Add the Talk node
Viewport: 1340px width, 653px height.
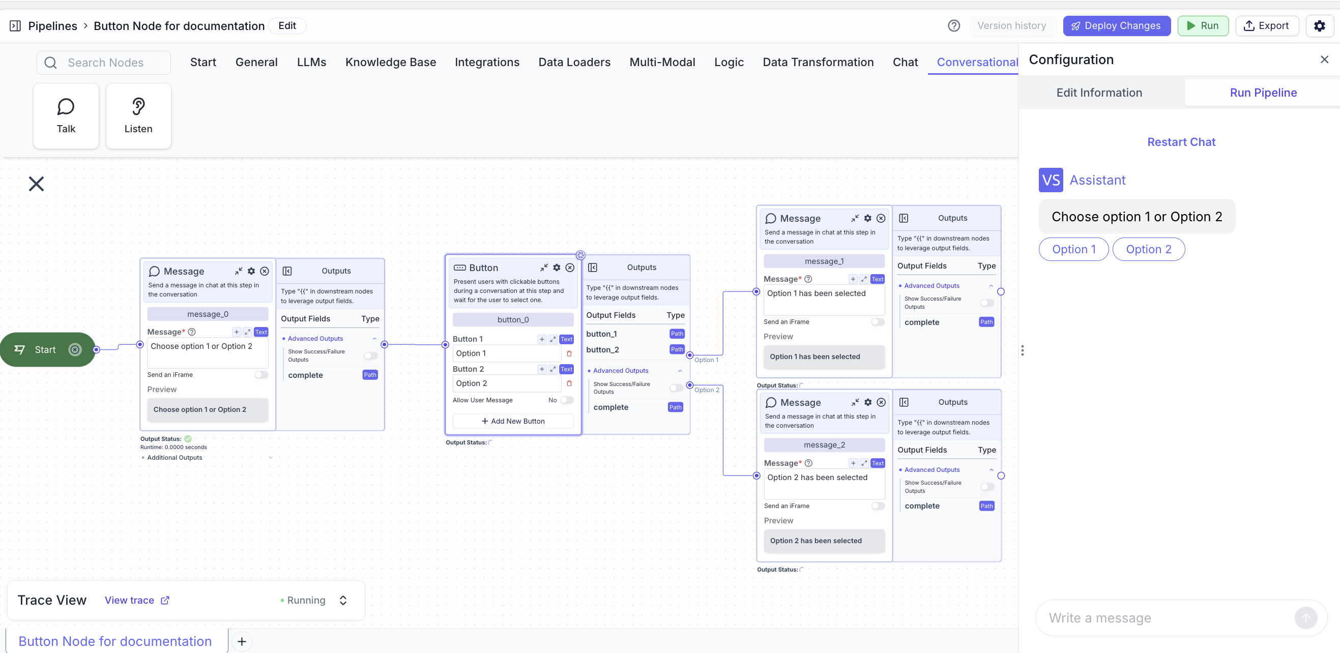pyautogui.click(x=66, y=116)
